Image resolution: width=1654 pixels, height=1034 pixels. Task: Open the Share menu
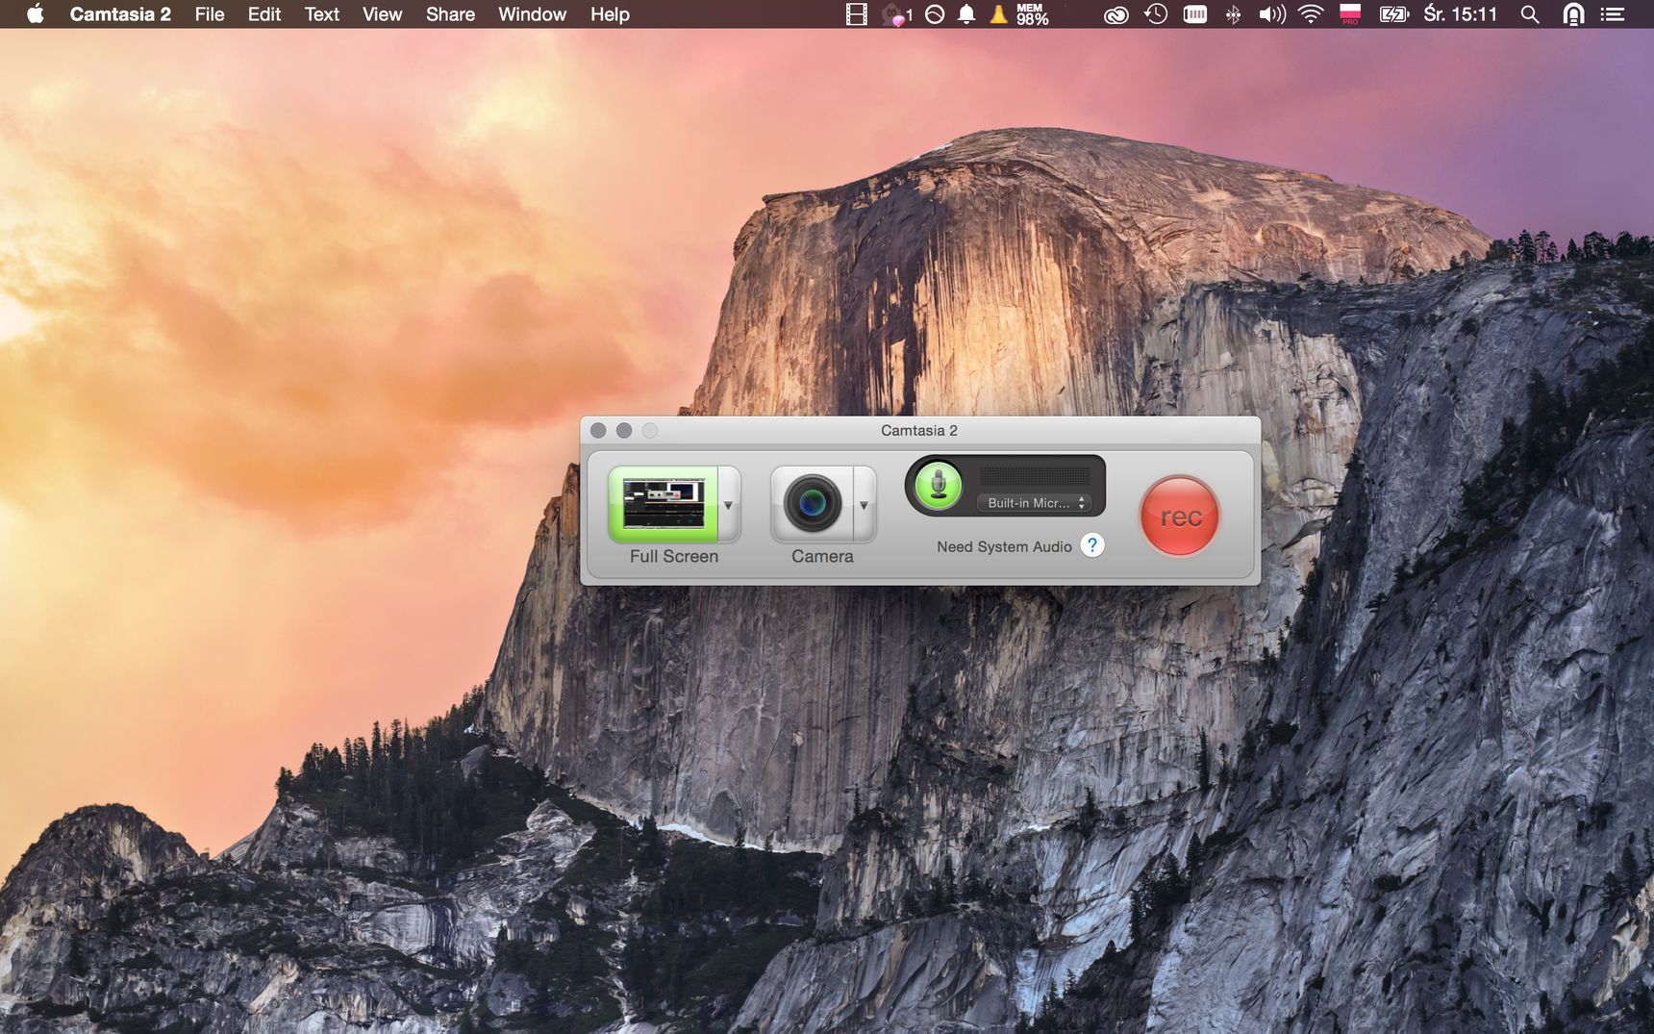pos(451,14)
